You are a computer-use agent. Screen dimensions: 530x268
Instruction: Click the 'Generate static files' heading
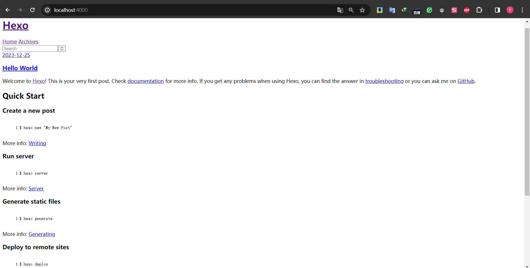pyautogui.click(x=31, y=202)
